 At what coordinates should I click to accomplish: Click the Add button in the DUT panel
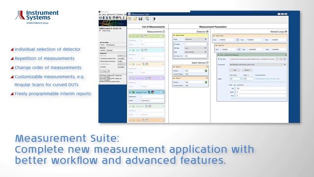pos(235,70)
